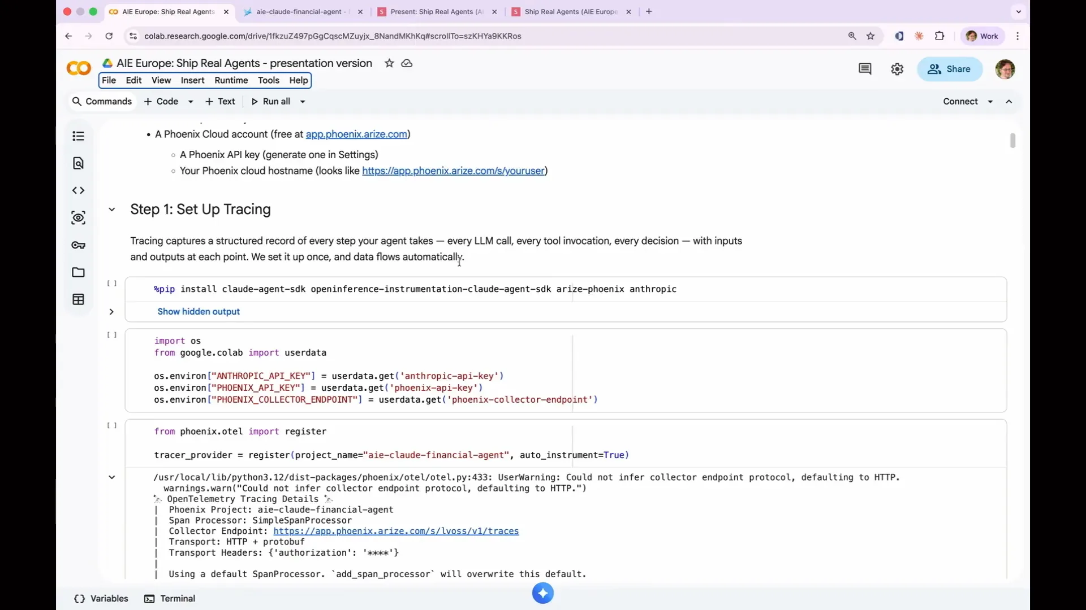Screen dimensions: 1086x610
Task: Add a Text cell
Action: [220, 102]
